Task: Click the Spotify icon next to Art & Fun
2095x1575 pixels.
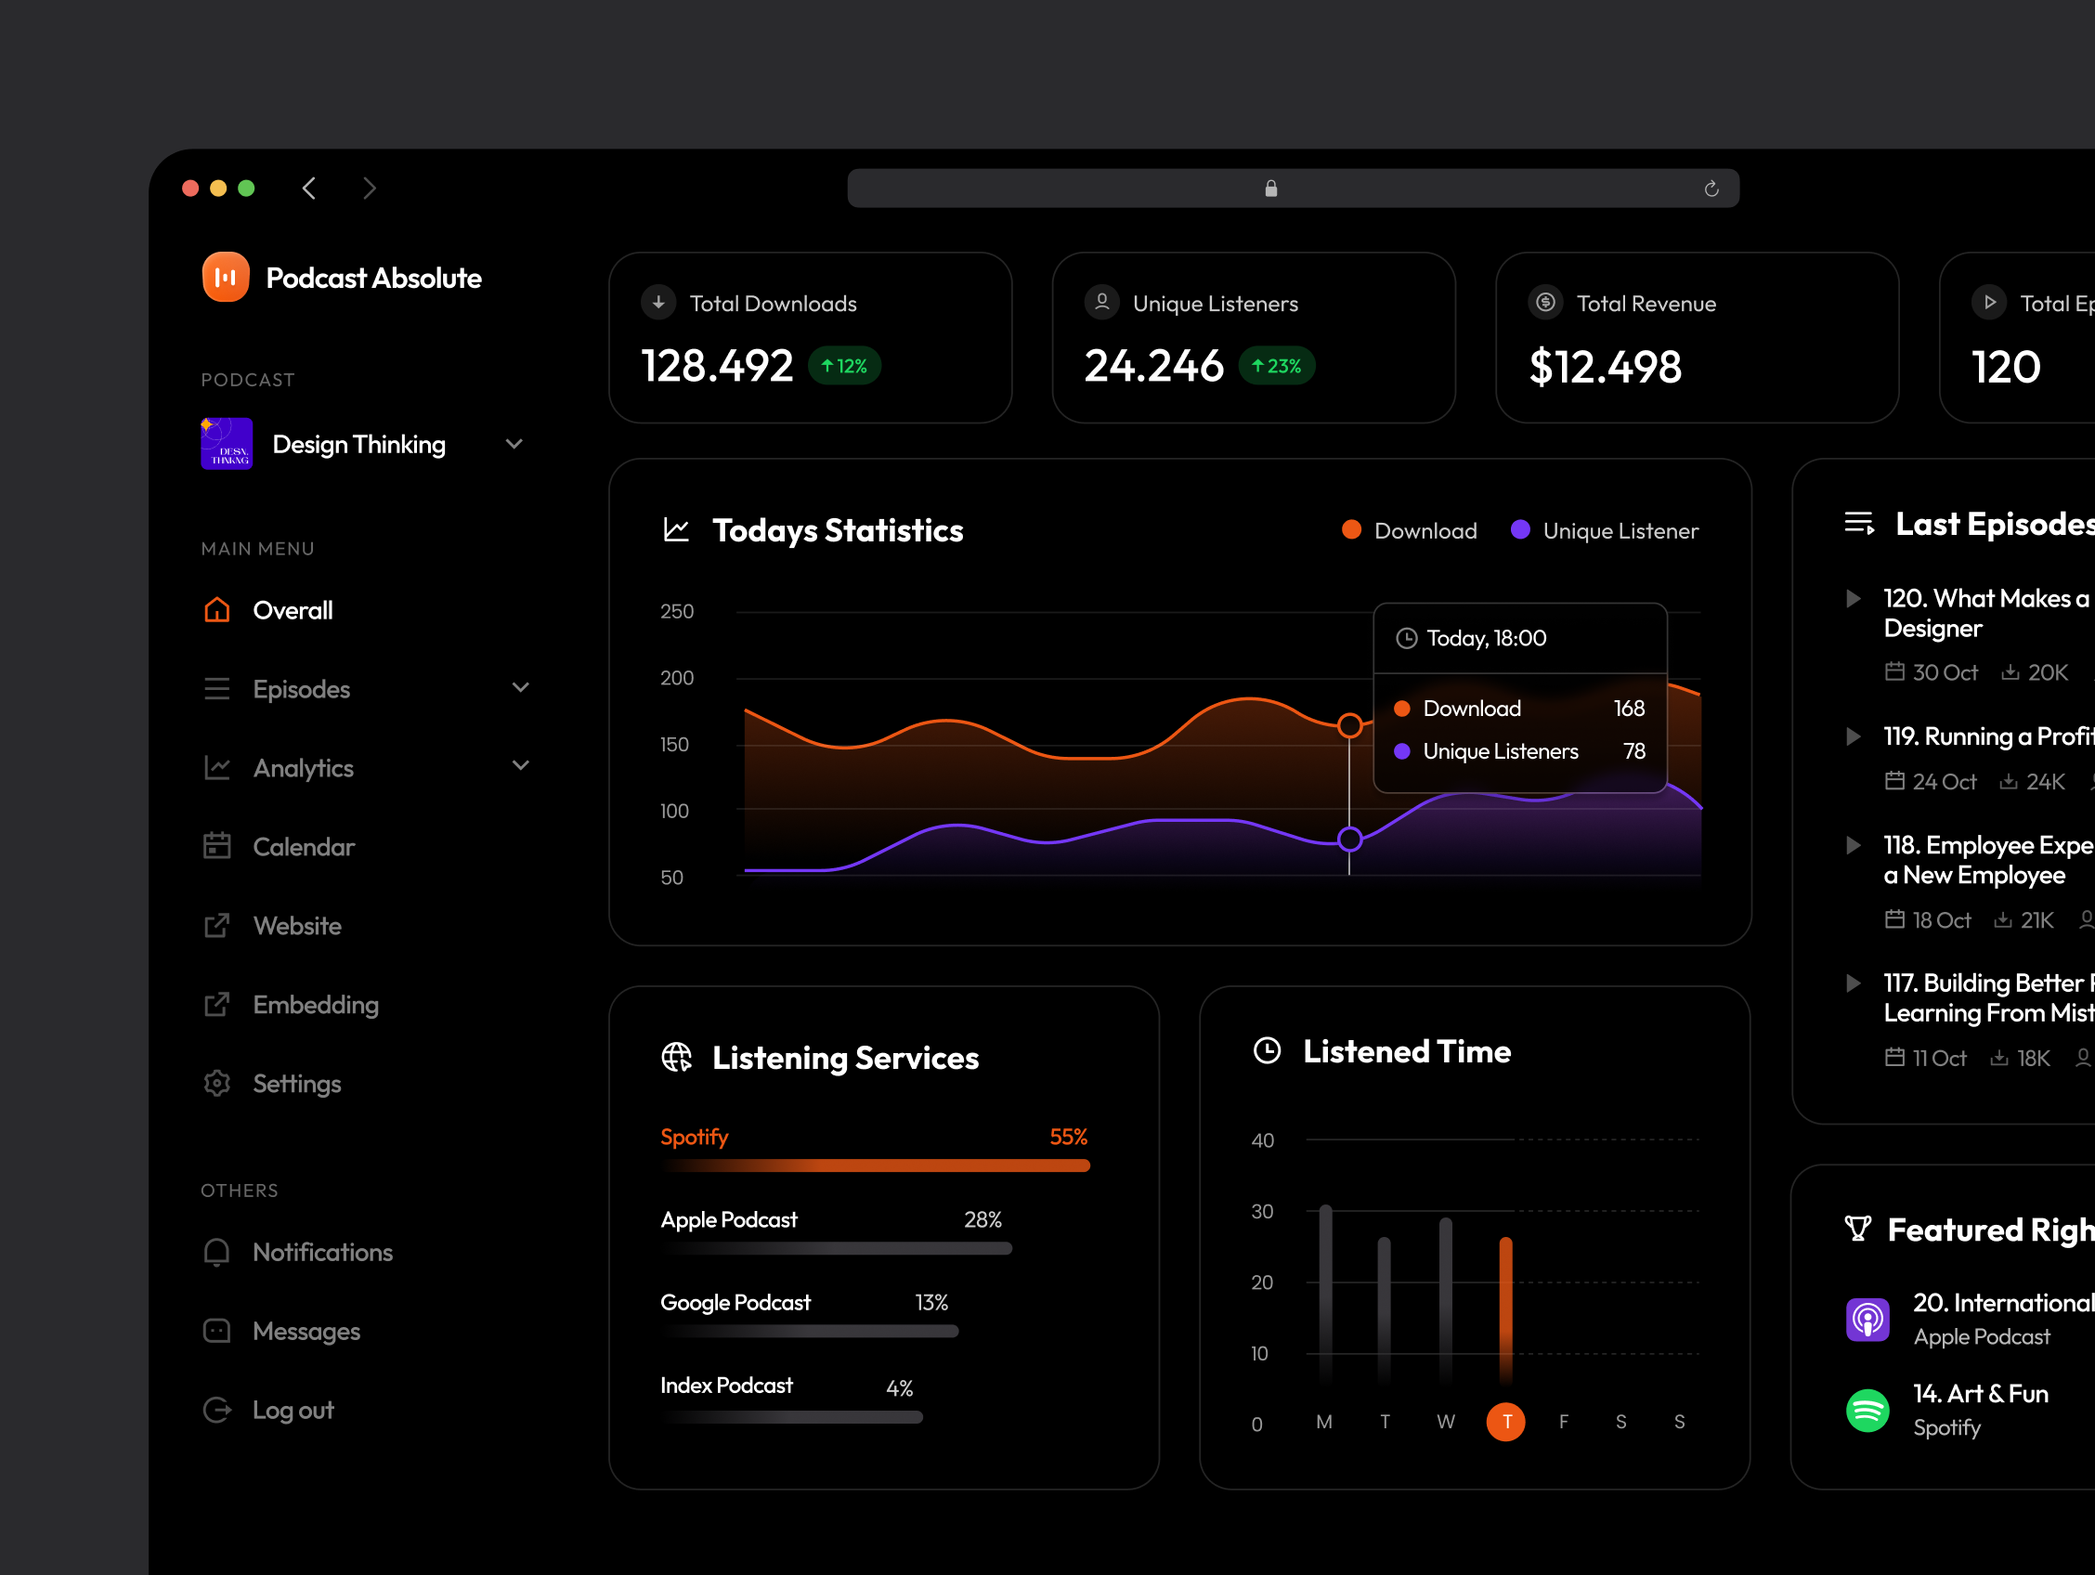Action: 1867,1411
